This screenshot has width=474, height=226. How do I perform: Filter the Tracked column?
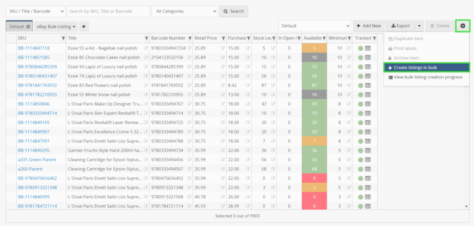[x=375, y=38]
